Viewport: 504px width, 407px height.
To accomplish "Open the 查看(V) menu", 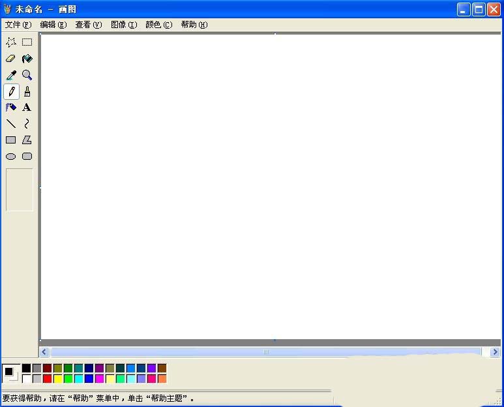I will 89,25.
